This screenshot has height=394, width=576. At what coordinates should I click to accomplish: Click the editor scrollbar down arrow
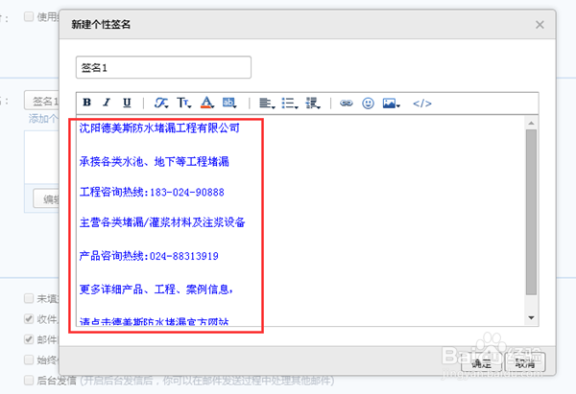click(x=531, y=317)
